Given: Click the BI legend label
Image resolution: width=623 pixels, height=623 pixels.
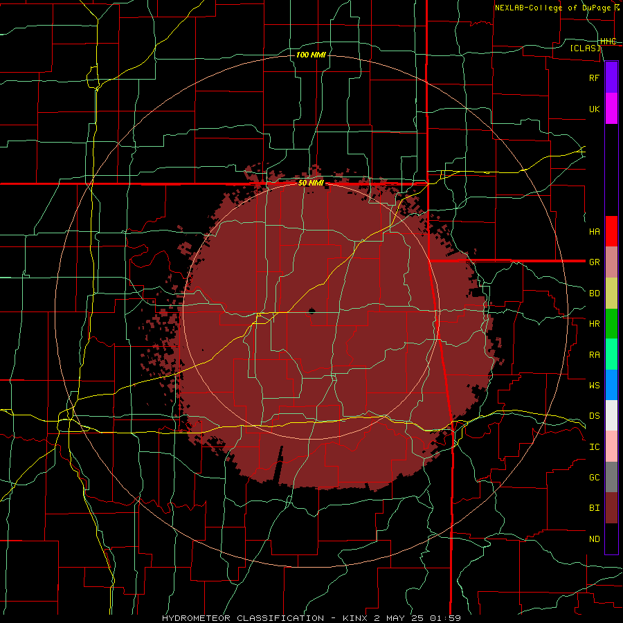Looking at the screenshot, I should (595, 508).
